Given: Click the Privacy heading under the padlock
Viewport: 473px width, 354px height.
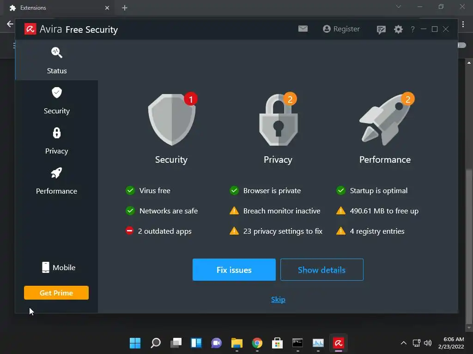Looking at the screenshot, I should [x=278, y=159].
